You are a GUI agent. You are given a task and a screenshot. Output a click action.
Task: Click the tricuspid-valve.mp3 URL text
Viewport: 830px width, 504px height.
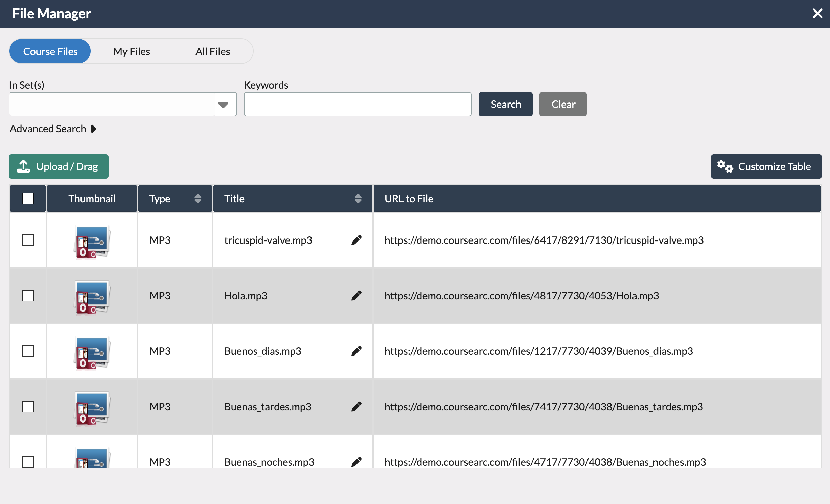pyautogui.click(x=544, y=240)
